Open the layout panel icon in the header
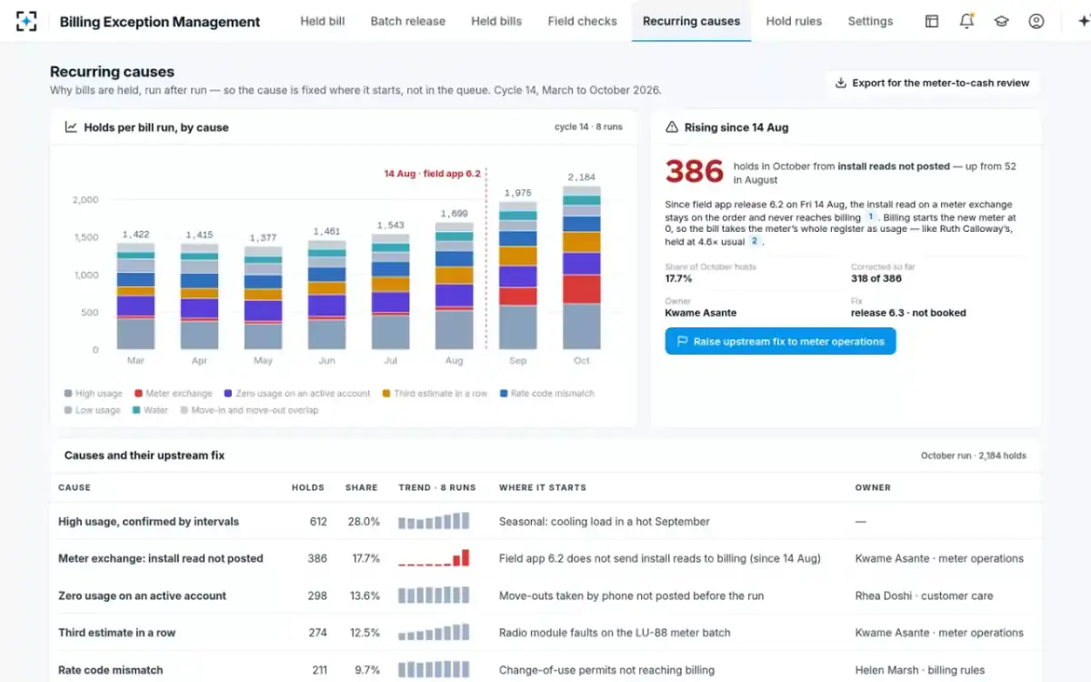This screenshot has height=682, width=1091. click(x=932, y=21)
